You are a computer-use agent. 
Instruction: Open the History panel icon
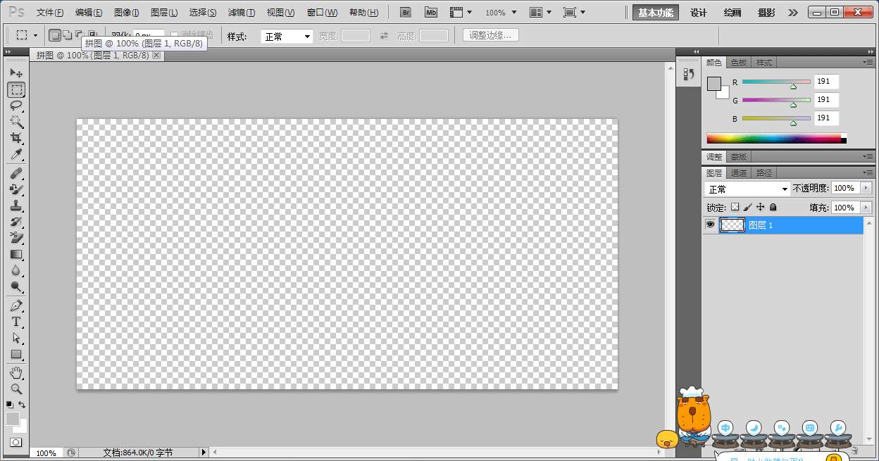pos(689,75)
